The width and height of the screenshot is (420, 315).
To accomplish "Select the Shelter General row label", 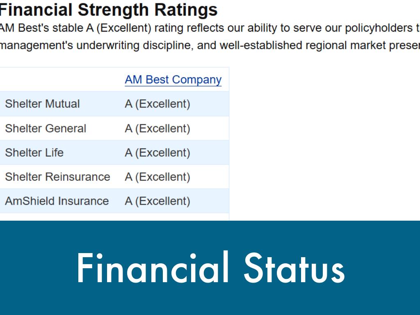I will click(46, 128).
